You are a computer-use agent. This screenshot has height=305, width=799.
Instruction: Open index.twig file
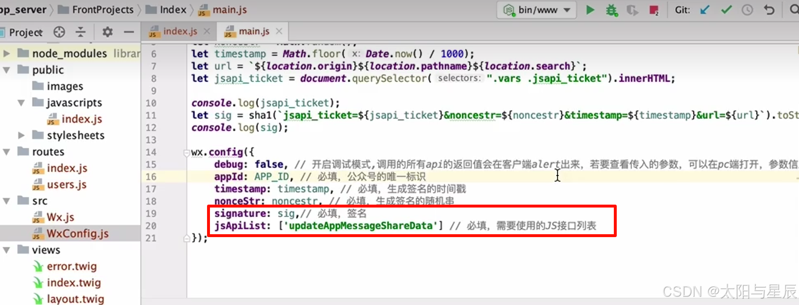67,283
